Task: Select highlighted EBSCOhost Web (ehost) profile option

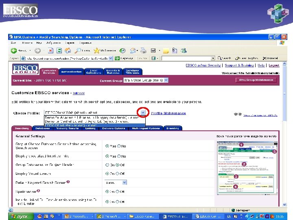Action: 95,125
